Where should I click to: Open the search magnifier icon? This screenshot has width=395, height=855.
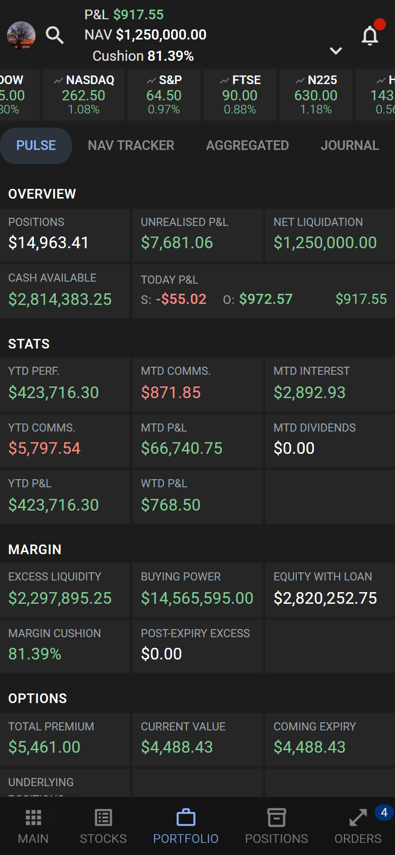click(x=54, y=35)
